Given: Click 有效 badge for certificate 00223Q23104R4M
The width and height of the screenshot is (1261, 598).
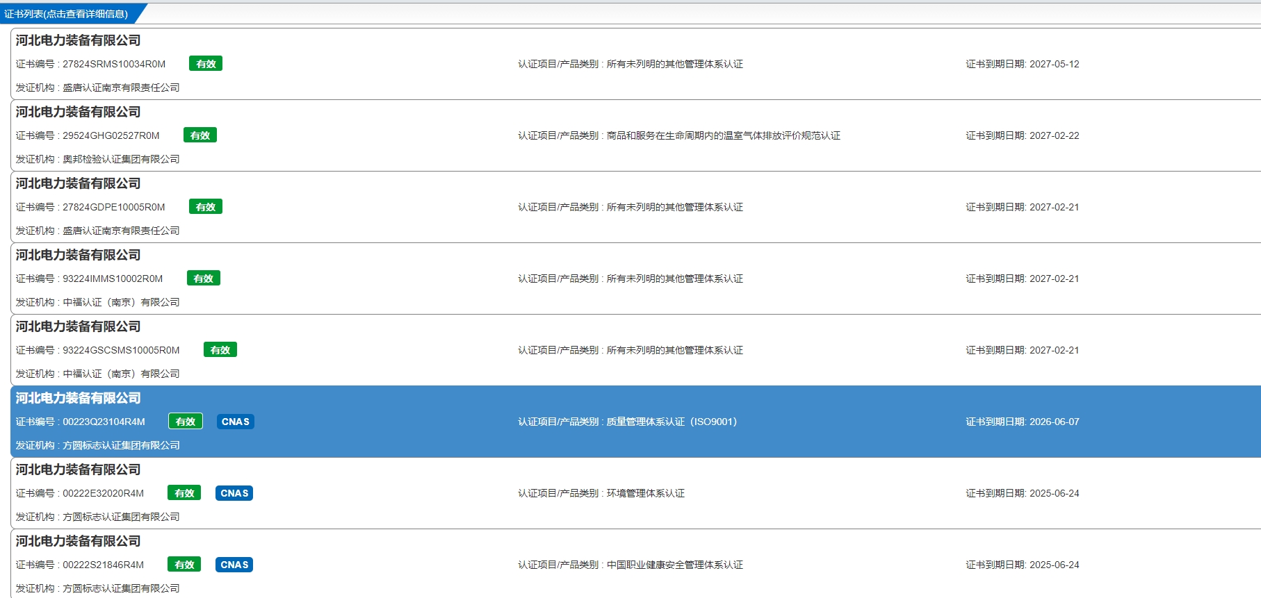Looking at the screenshot, I should [186, 422].
